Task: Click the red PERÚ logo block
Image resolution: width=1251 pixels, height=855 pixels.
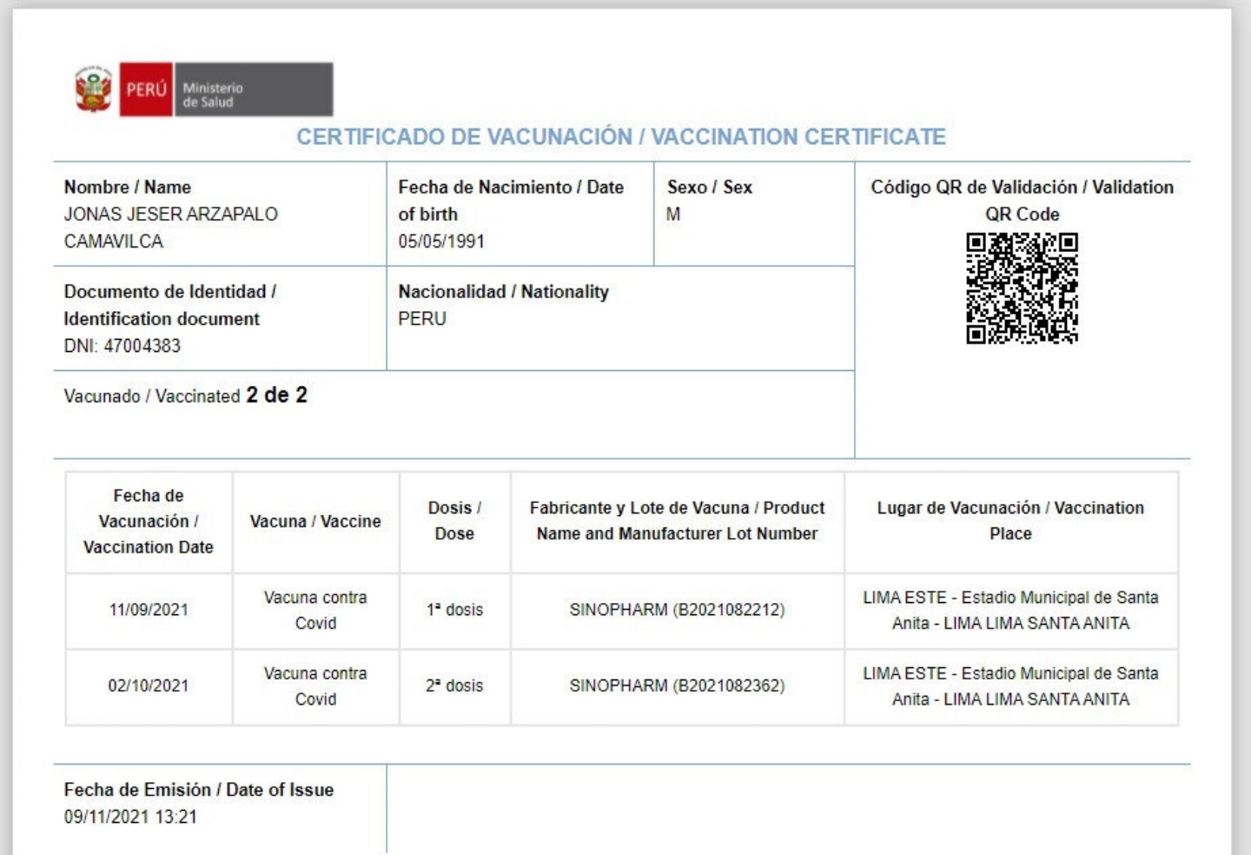Action: point(146,89)
